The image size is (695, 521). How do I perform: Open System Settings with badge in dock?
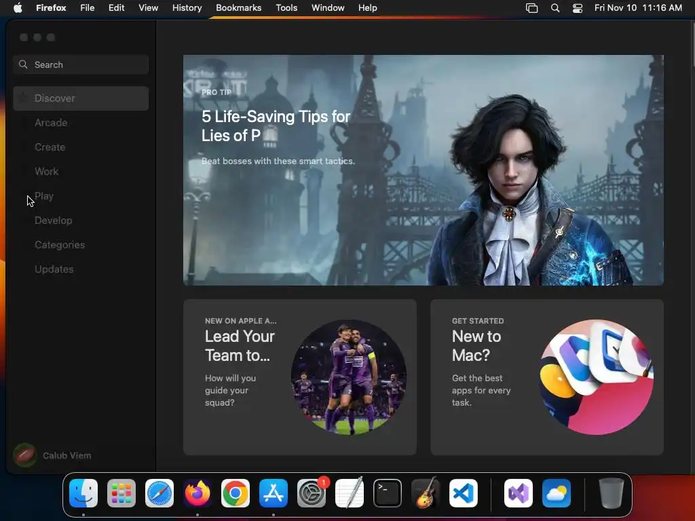tap(312, 493)
